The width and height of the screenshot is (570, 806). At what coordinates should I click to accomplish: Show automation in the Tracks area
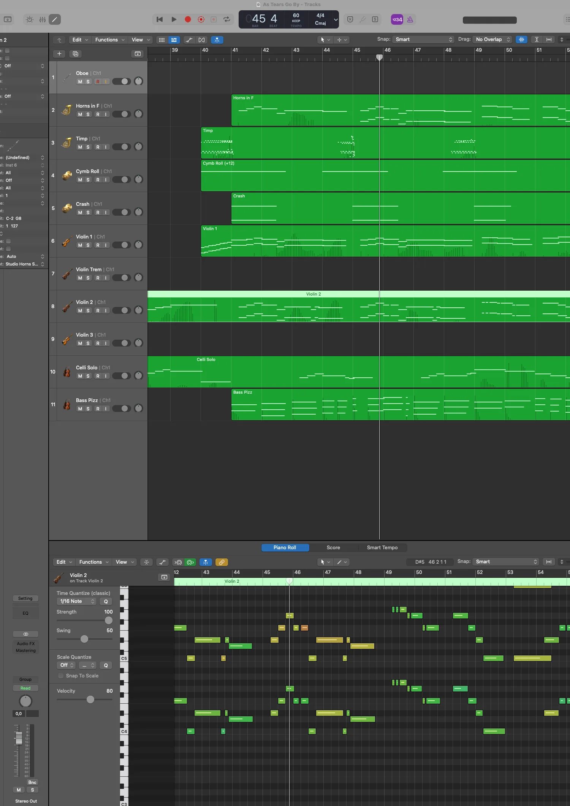[189, 40]
